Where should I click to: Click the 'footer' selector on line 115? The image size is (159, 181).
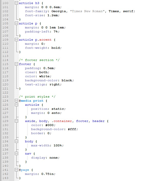25,64
